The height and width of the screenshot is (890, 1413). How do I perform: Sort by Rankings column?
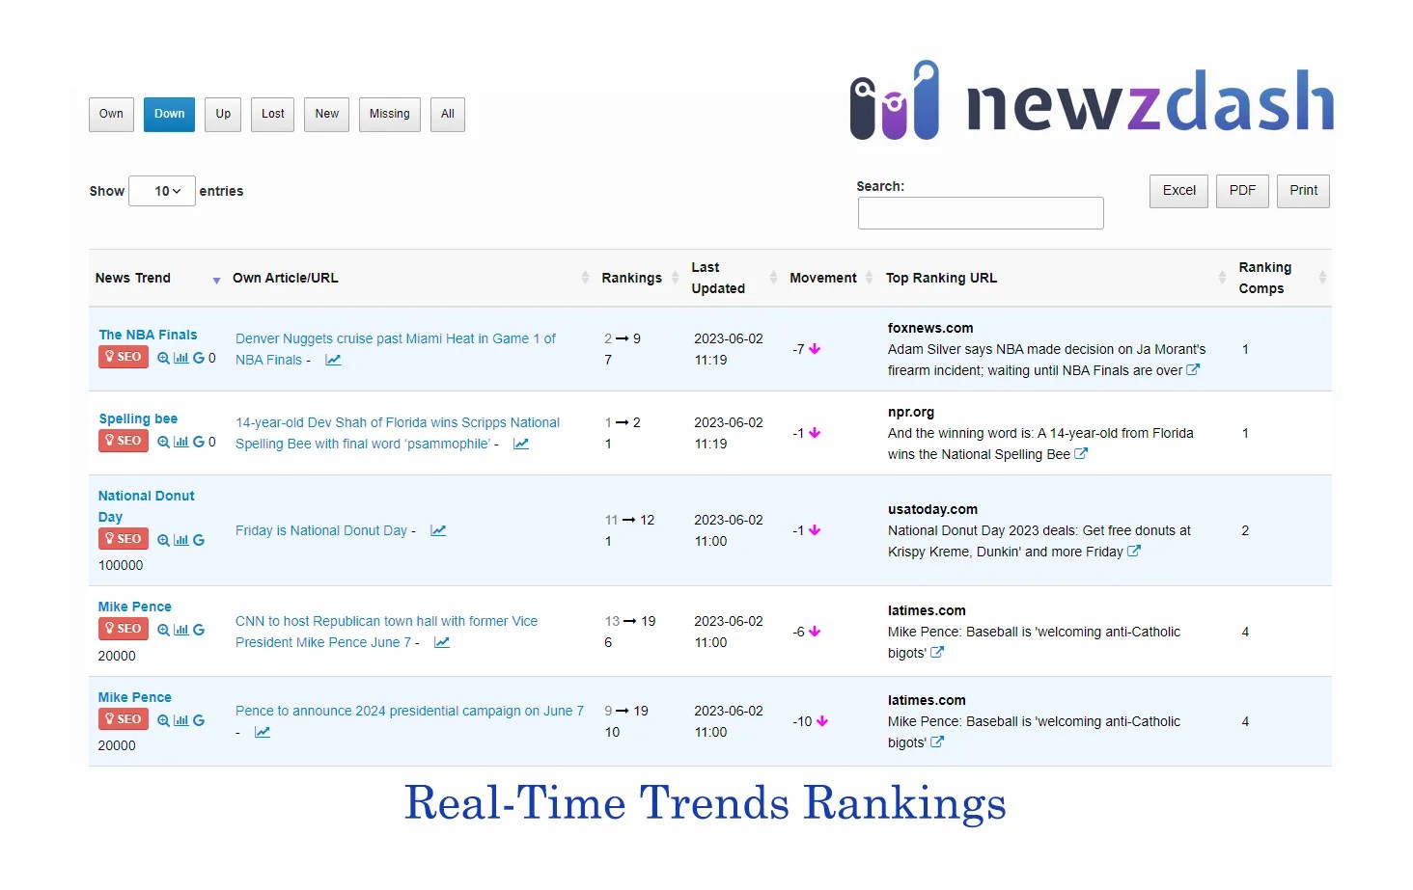[640, 278]
